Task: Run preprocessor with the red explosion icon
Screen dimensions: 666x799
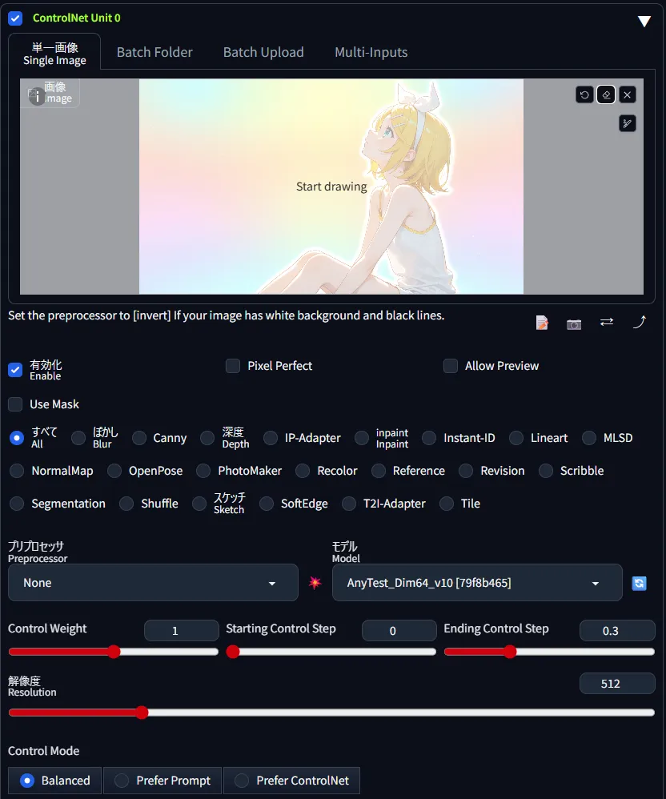Action: click(x=315, y=583)
